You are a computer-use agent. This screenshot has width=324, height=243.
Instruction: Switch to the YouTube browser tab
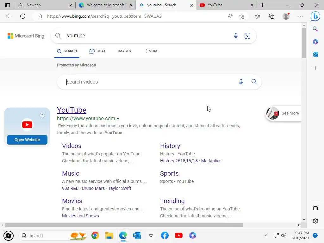click(x=226, y=5)
